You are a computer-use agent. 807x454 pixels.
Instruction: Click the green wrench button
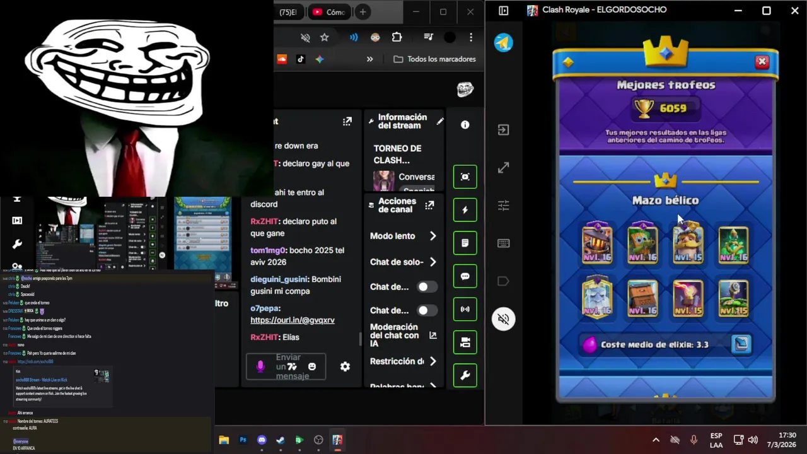tap(465, 375)
